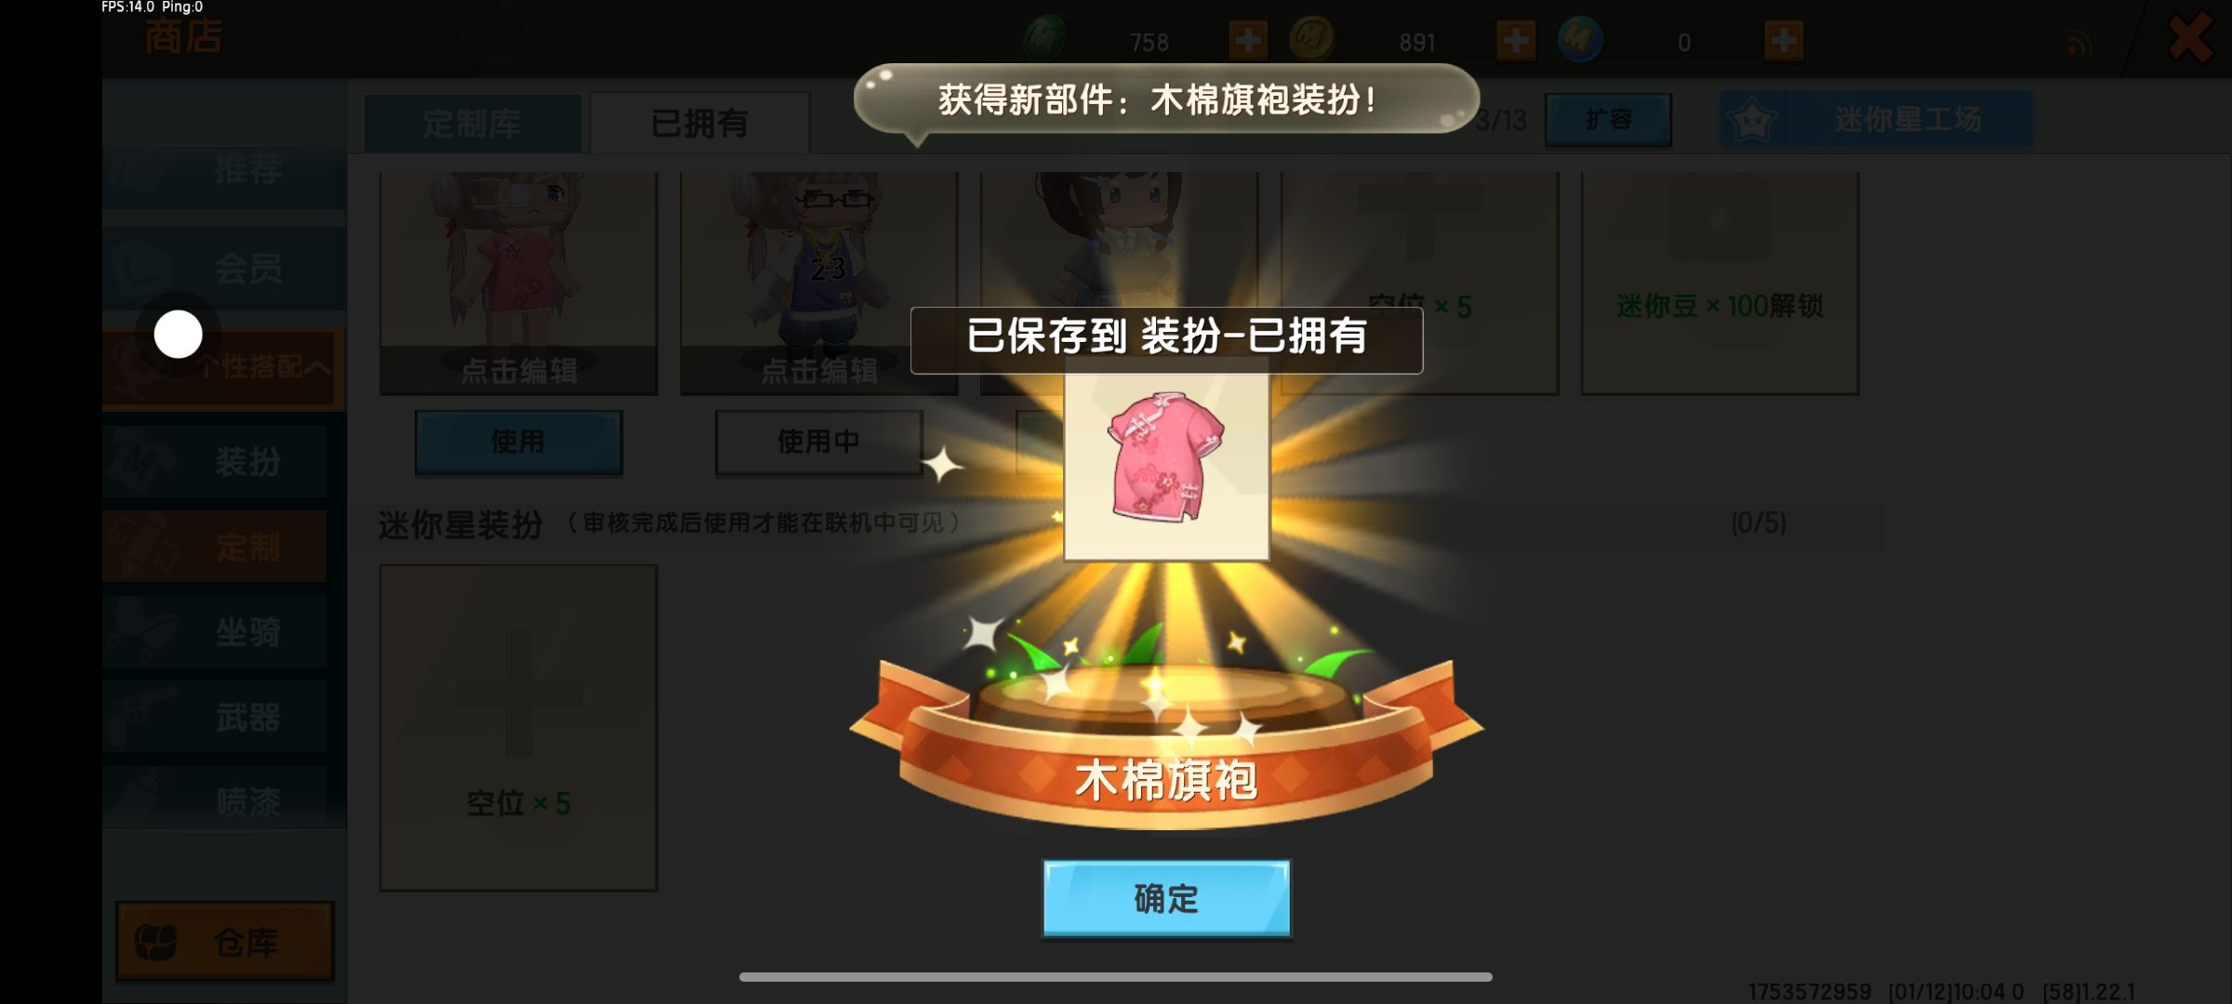Open 武器 weapon category in sidebar
The height and width of the screenshot is (1004, 2232).
[x=215, y=717]
